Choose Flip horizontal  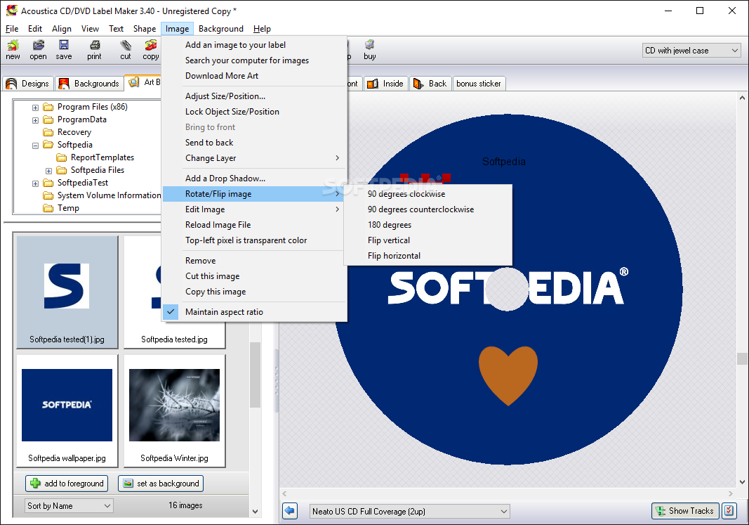[427, 256]
